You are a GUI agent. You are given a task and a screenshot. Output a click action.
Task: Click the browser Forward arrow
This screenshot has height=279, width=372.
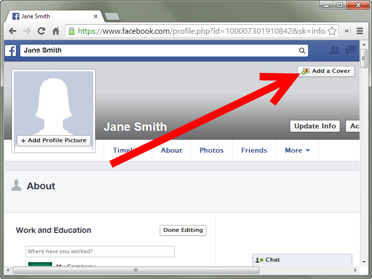click(x=27, y=31)
